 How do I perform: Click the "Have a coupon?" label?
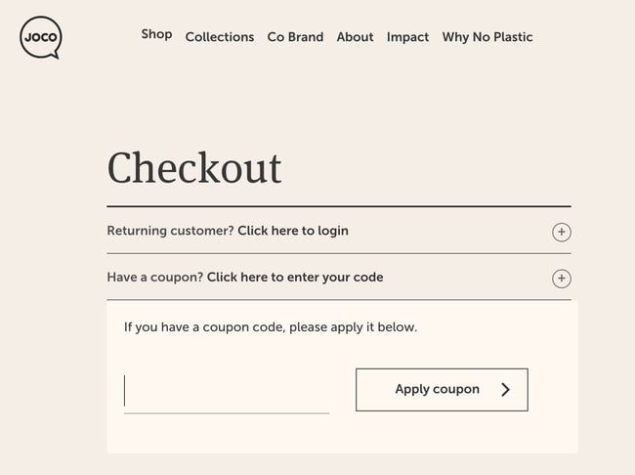click(155, 277)
